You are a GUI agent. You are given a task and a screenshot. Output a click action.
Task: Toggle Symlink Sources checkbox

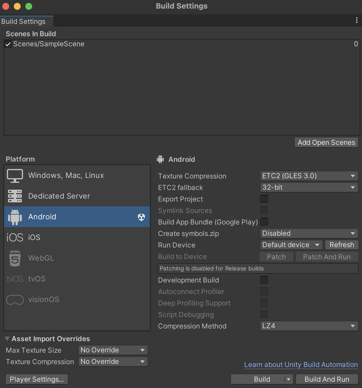264,210
